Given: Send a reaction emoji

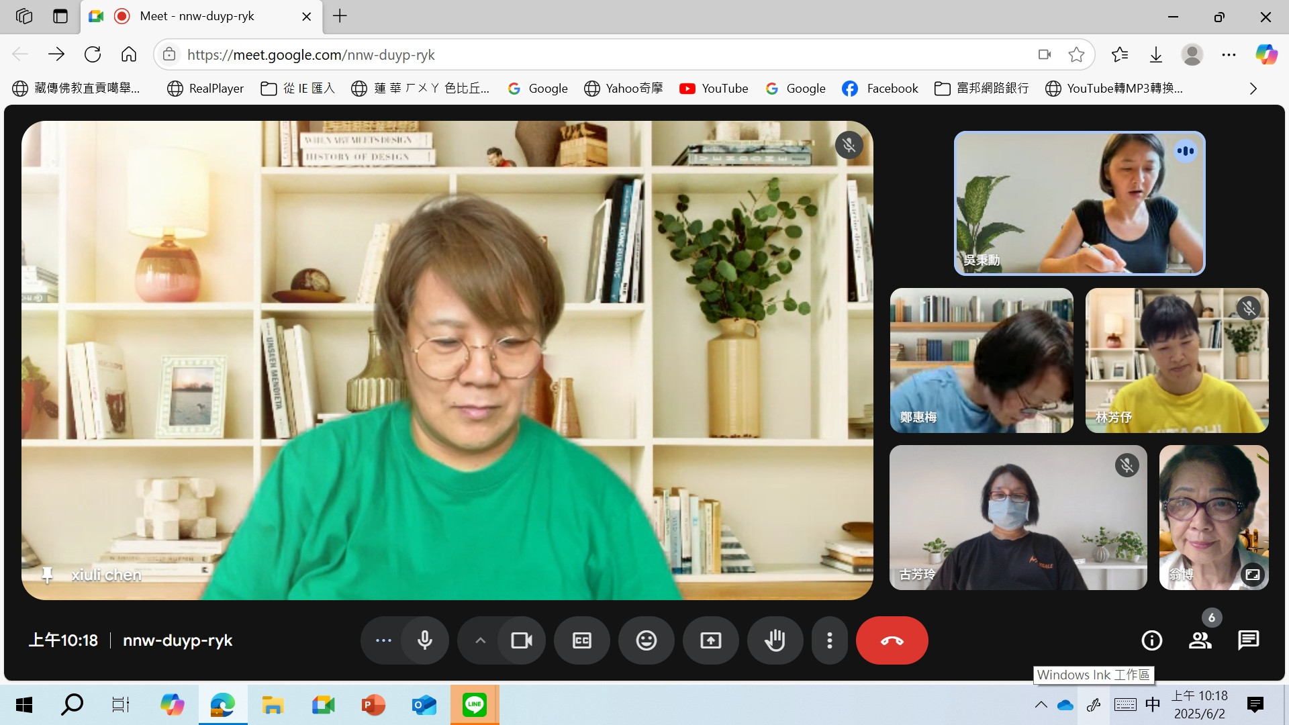Looking at the screenshot, I should [646, 640].
